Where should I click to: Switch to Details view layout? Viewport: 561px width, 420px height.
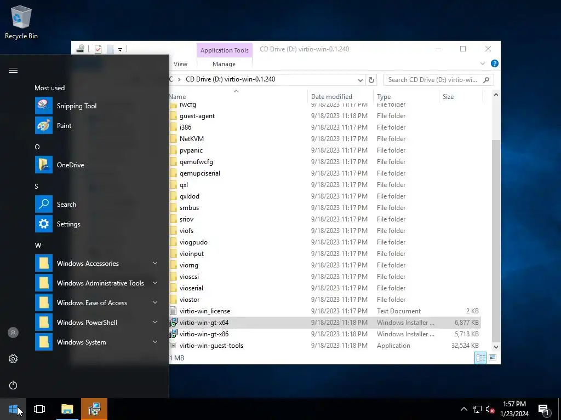pyautogui.click(x=480, y=358)
